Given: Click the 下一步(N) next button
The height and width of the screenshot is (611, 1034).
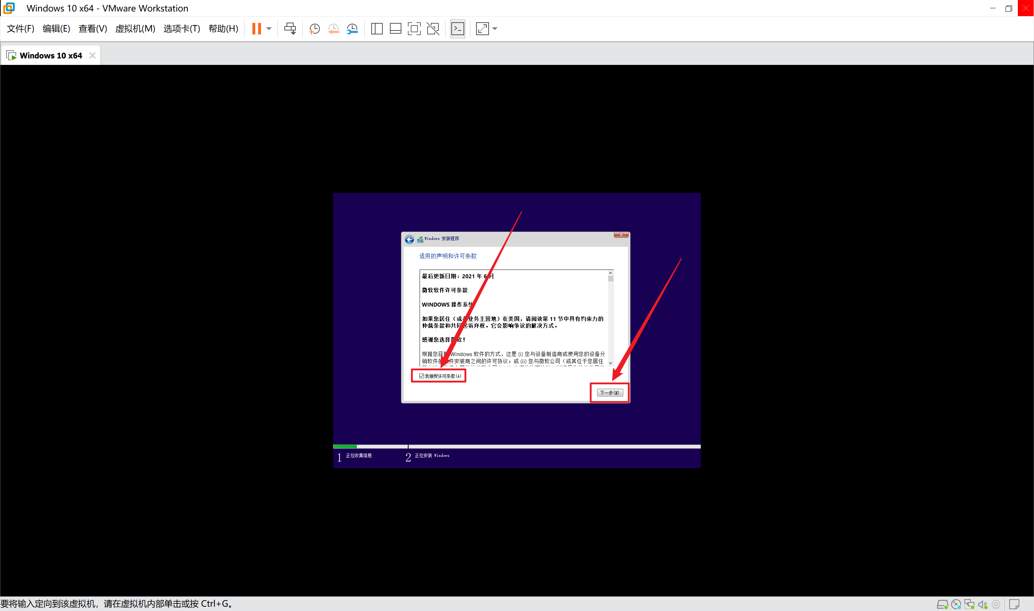Looking at the screenshot, I should pos(610,392).
